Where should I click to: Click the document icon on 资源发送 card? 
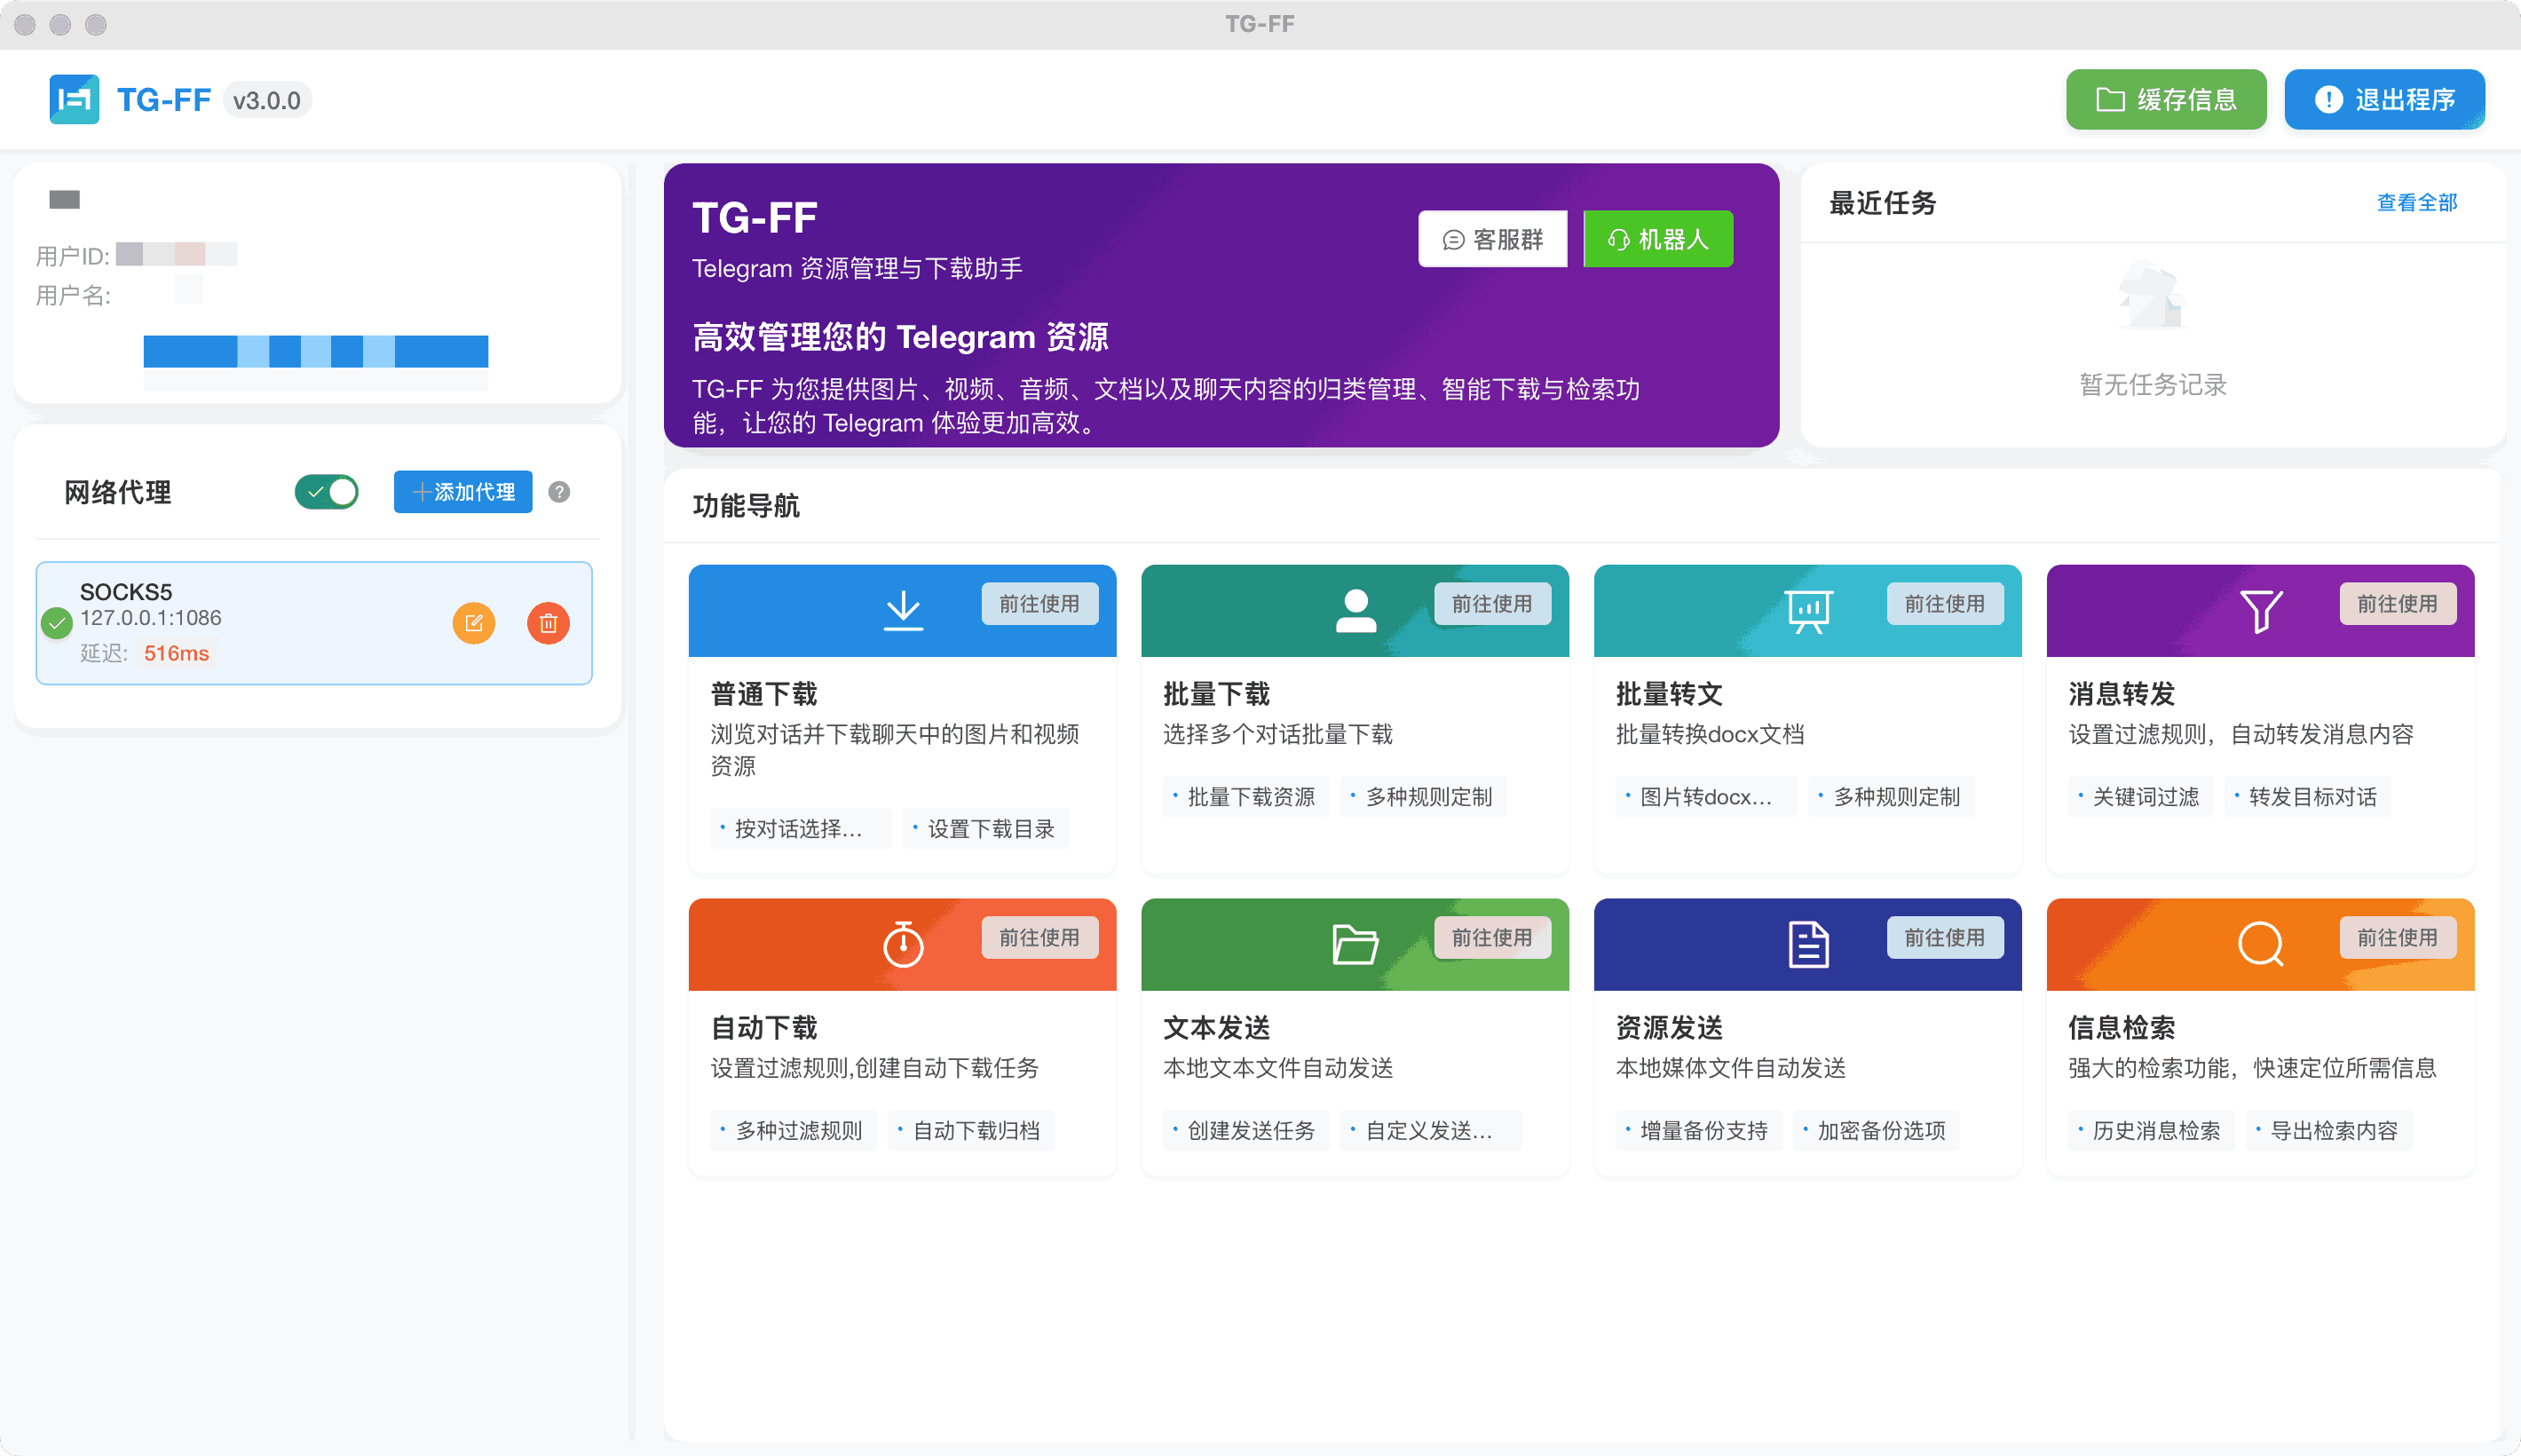[x=1807, y=943]
